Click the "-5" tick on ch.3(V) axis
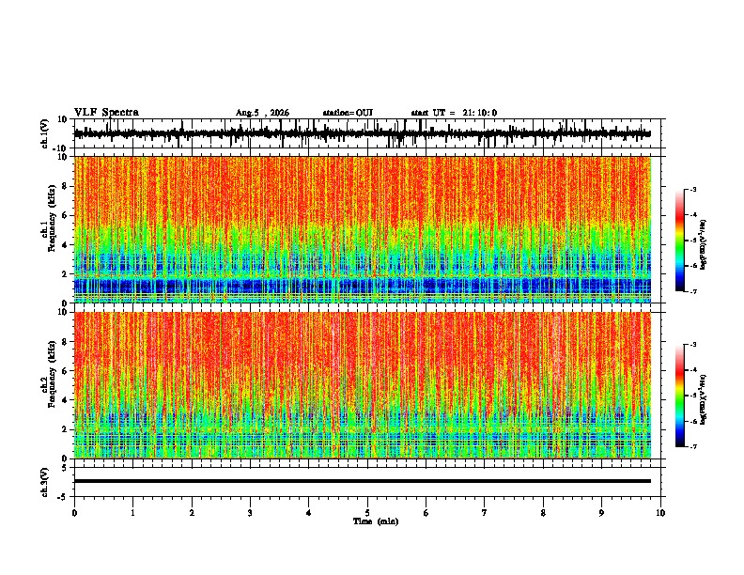744x575 pixels. click(x=63, y=497)
